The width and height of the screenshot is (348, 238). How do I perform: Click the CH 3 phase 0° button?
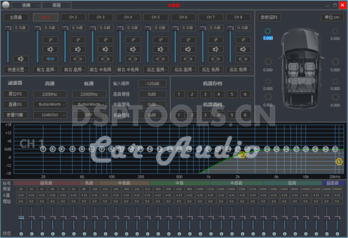(x=105, y=40)
